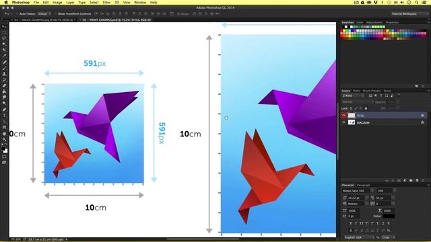Click create new group folder icon
431x242 pixels.
click(411, 181)
